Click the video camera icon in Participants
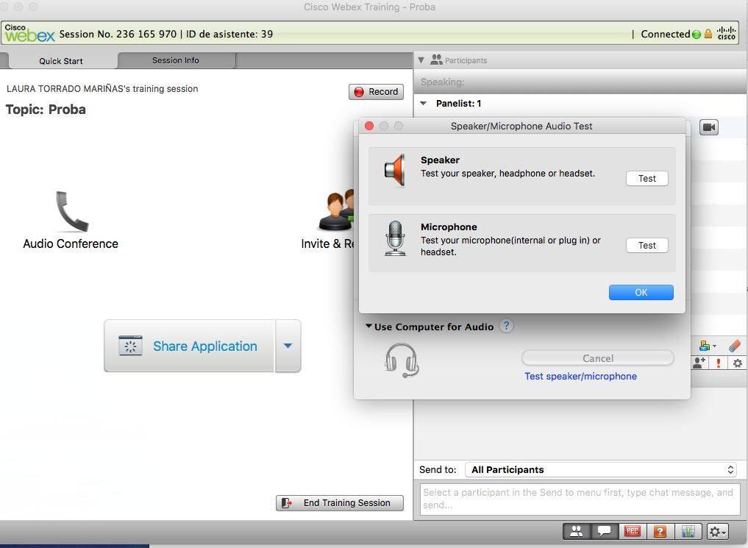The height and width of the screenshot is (548, 748). [x=708, y=127]
